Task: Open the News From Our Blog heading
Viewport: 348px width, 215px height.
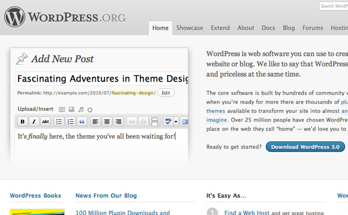Action: coord(106,195)
